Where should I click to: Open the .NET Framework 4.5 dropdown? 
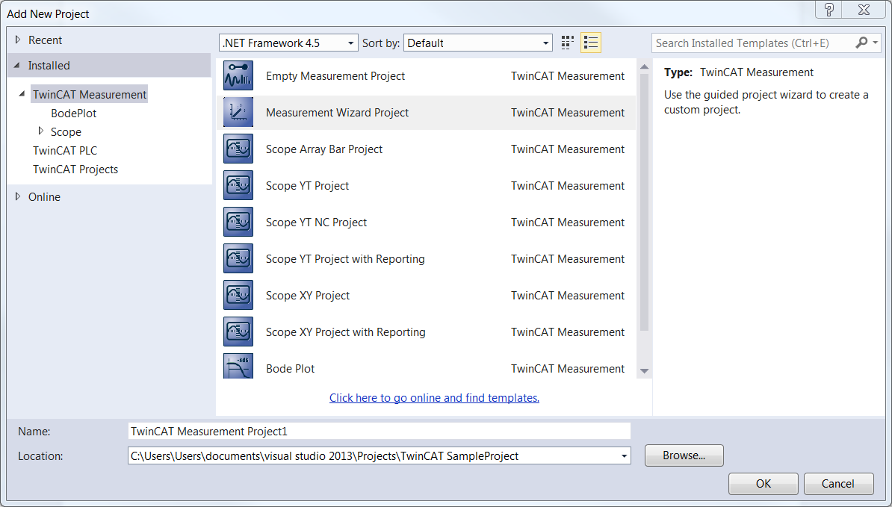[x=288, y=43]
